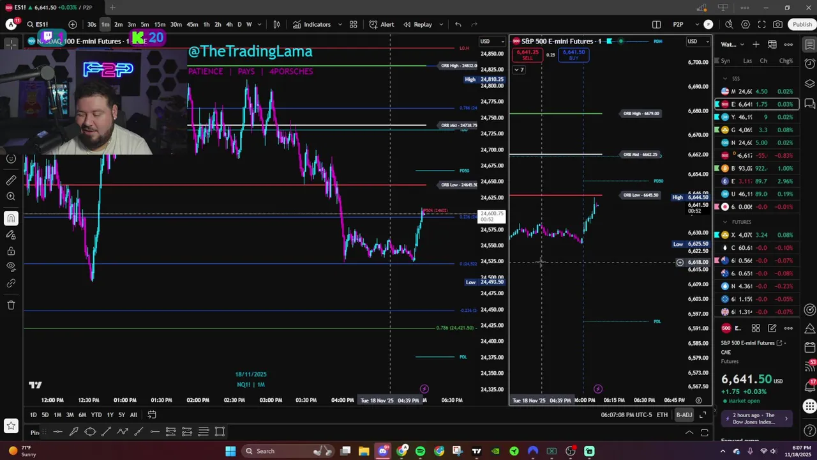
Task: Enter fullscreen mode
Action: pos(761,24)
